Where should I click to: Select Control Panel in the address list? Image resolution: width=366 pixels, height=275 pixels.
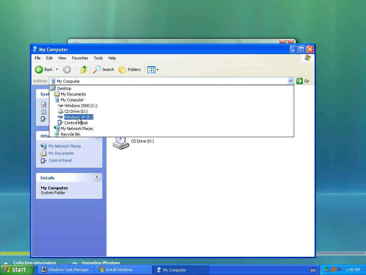click(x=76, y=123)
